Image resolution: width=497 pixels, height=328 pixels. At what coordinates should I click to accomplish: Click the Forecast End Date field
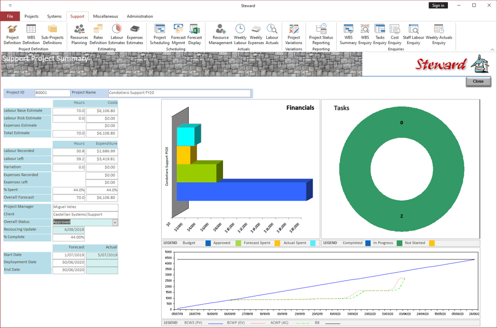click(x=68, y=270)
